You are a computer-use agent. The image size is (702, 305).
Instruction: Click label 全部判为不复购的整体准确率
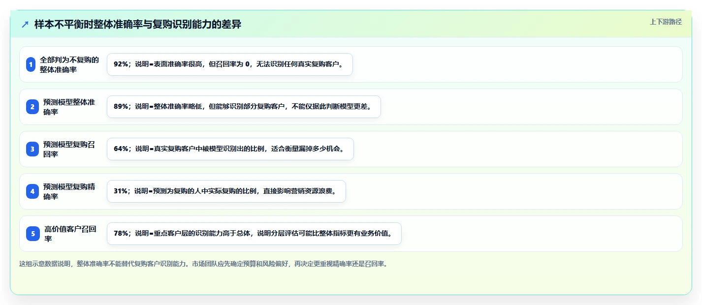click(69, 64)
